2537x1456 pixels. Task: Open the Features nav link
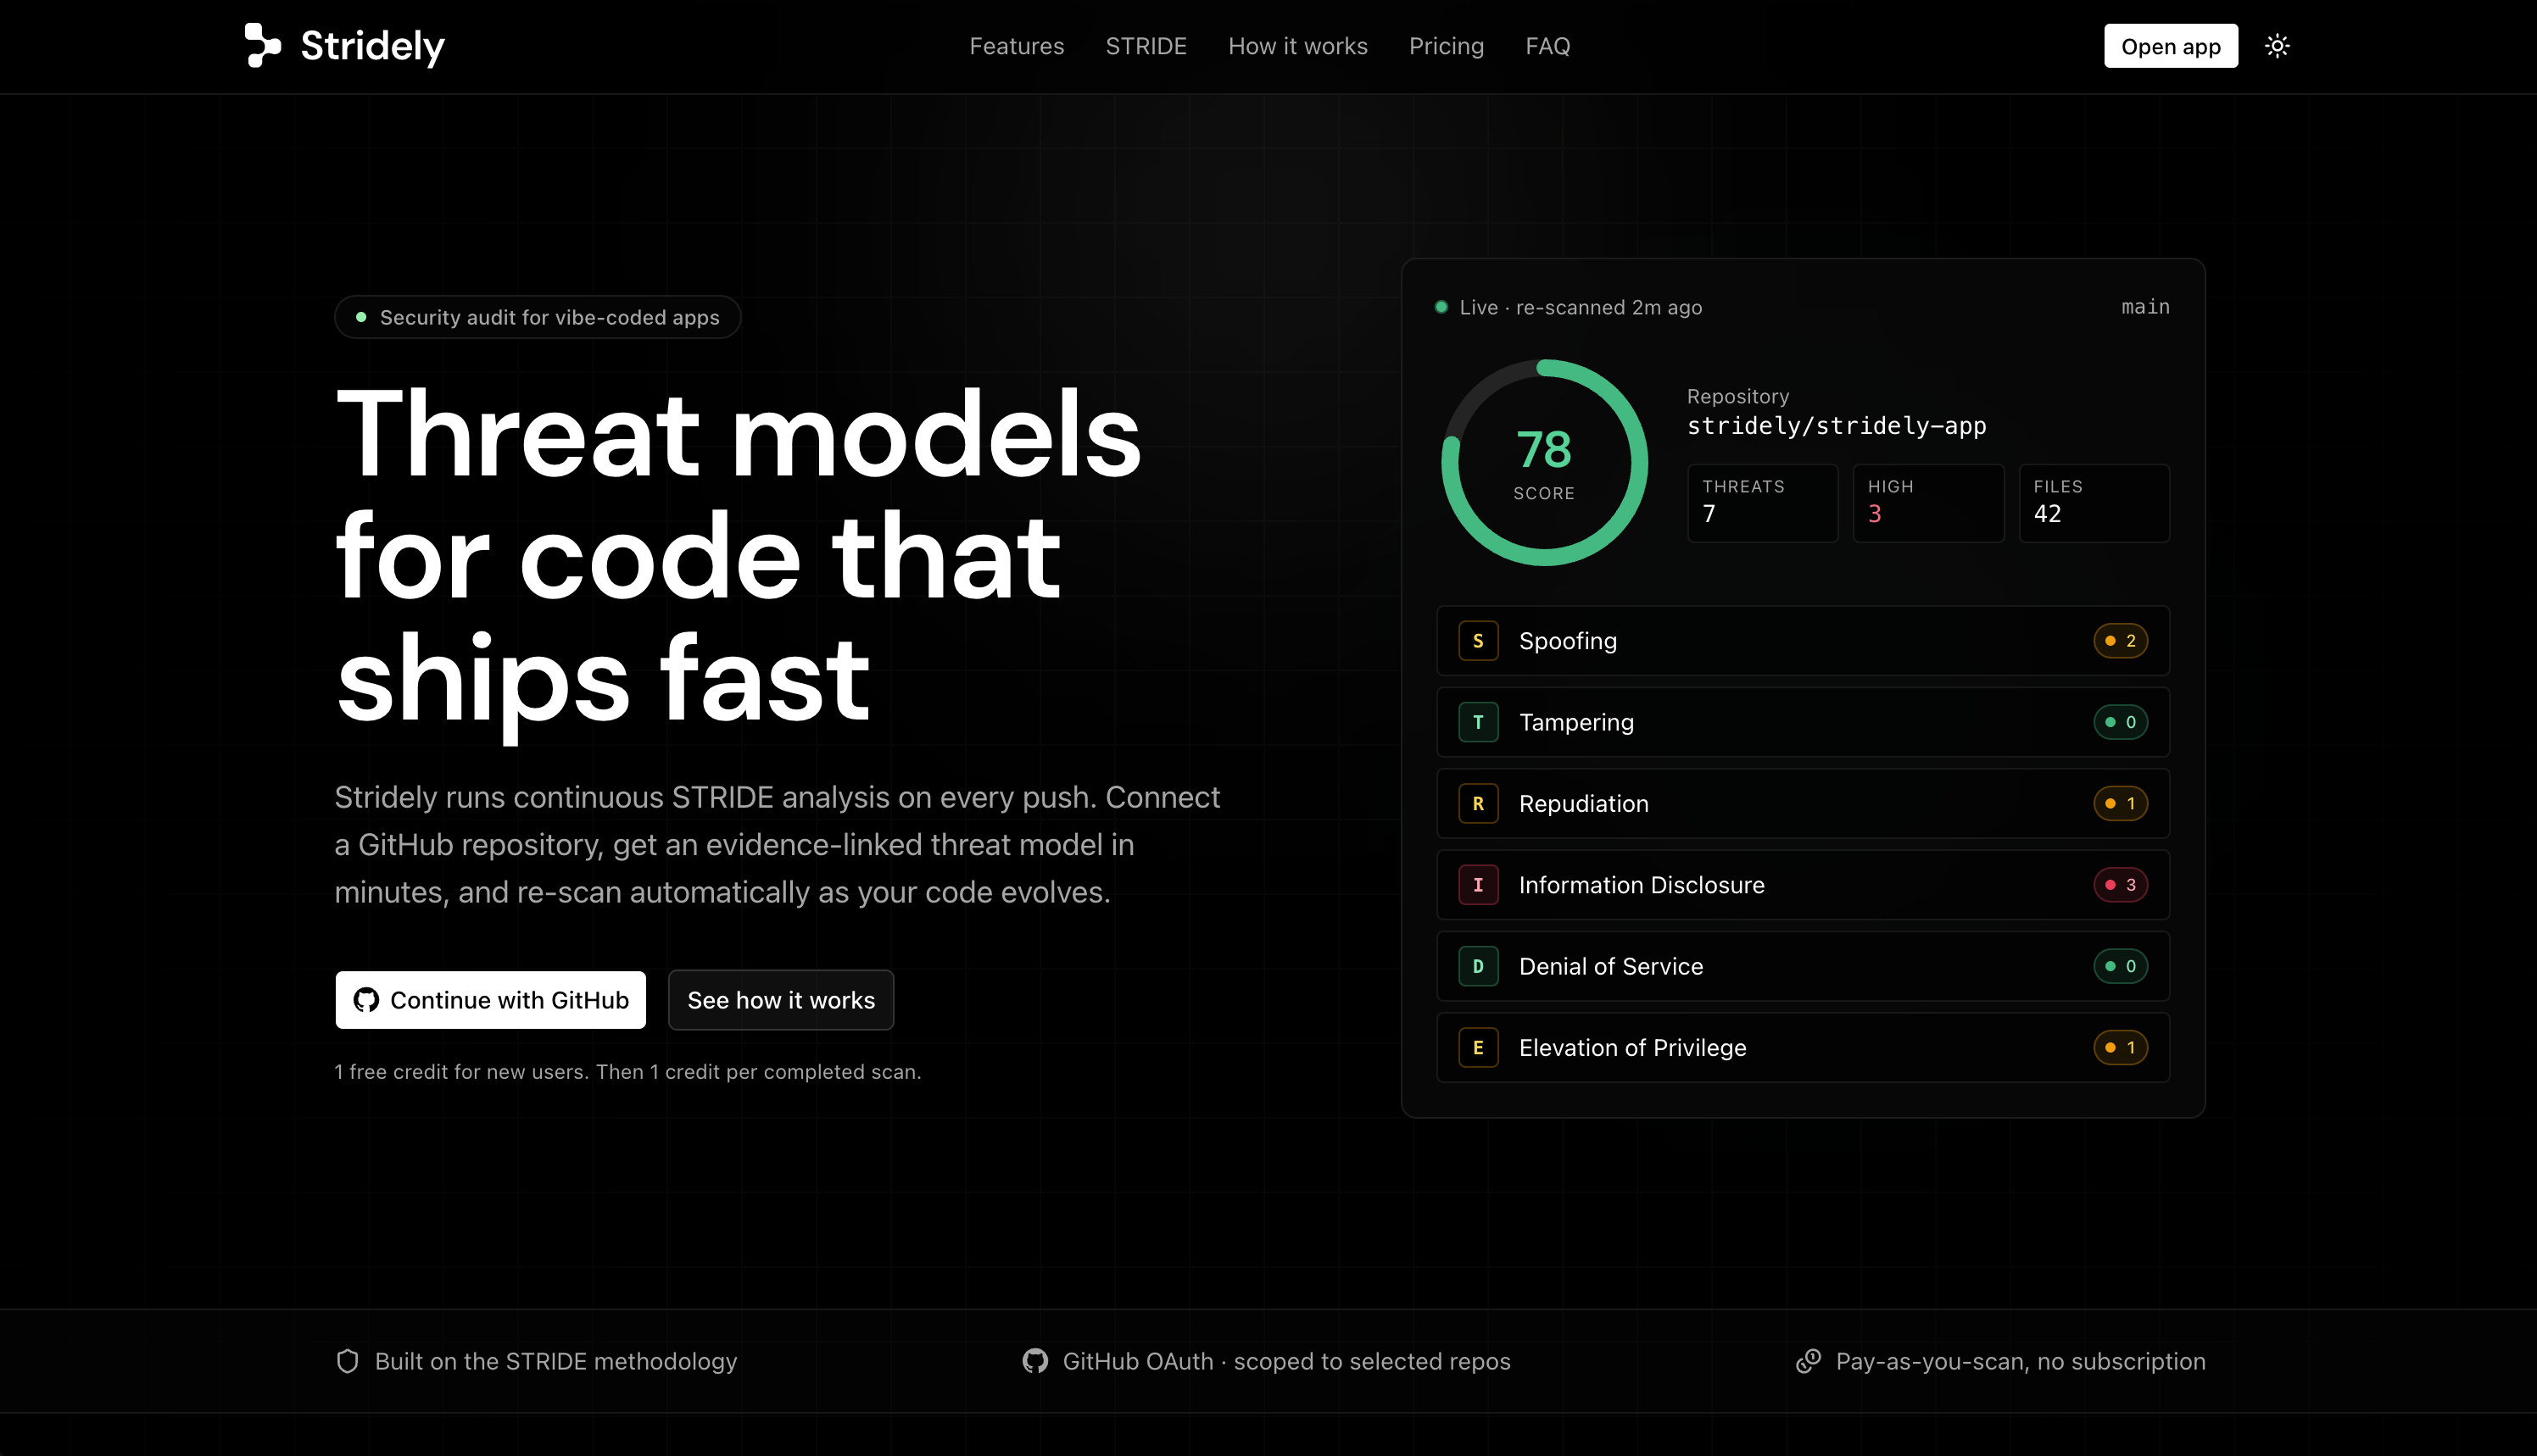pyautogui.click(x=1017, y=46)
